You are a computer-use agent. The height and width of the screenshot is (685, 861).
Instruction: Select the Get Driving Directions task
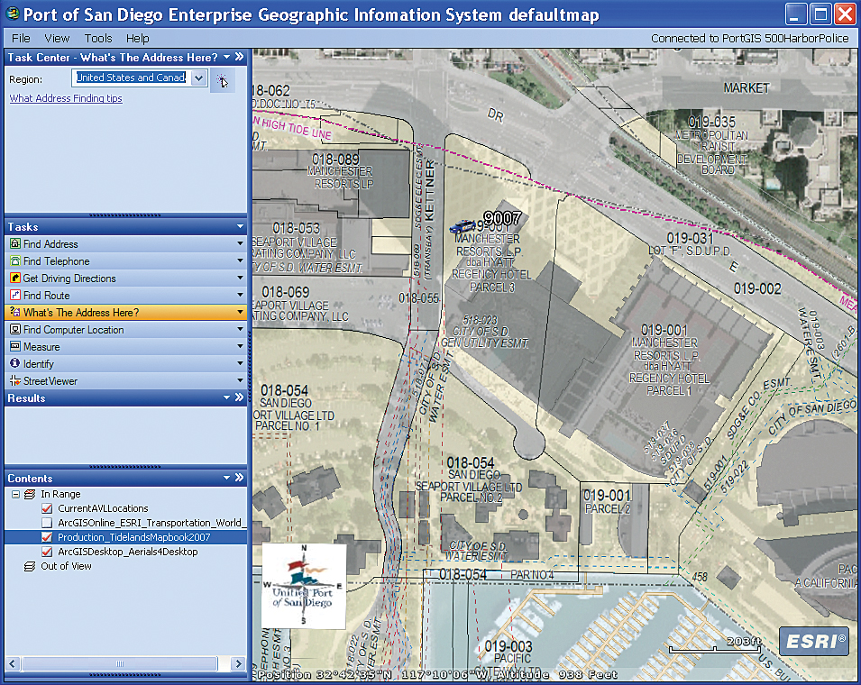(x=125, y=278)
